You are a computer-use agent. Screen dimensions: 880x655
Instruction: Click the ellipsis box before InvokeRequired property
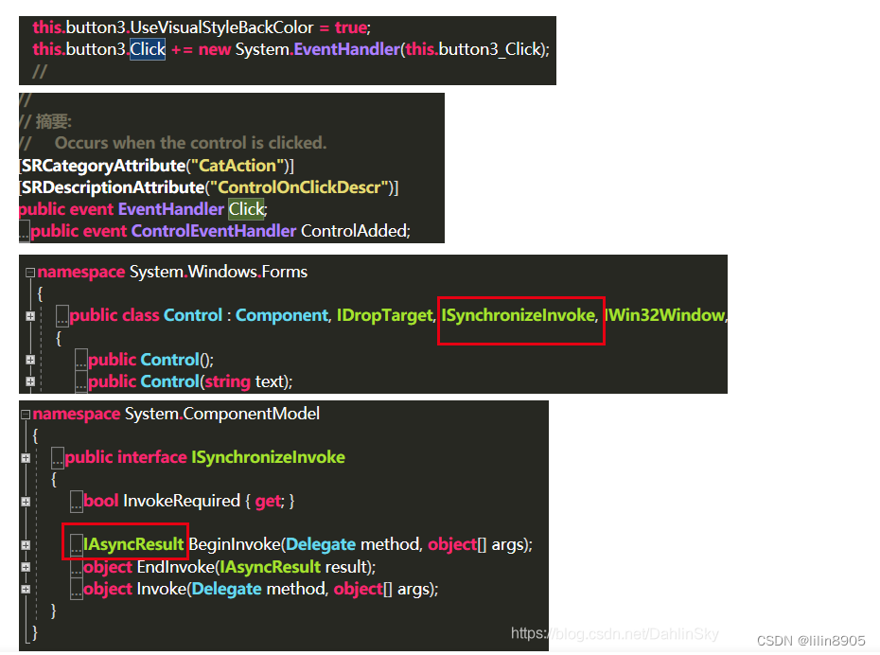pyautogui.click(x=77, y=502)
